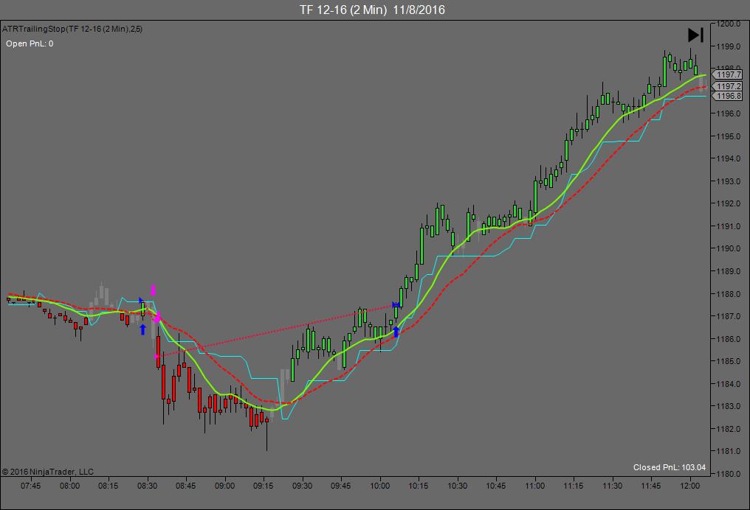Click the 10:00 time axis label
Image resolution: width=750 pixels, height=510 pixels.
click(379, 486)
